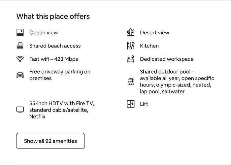This screenshot has width=231, height=165.
Task: Click the driveway parking car icon
Action: pos(20,75)
